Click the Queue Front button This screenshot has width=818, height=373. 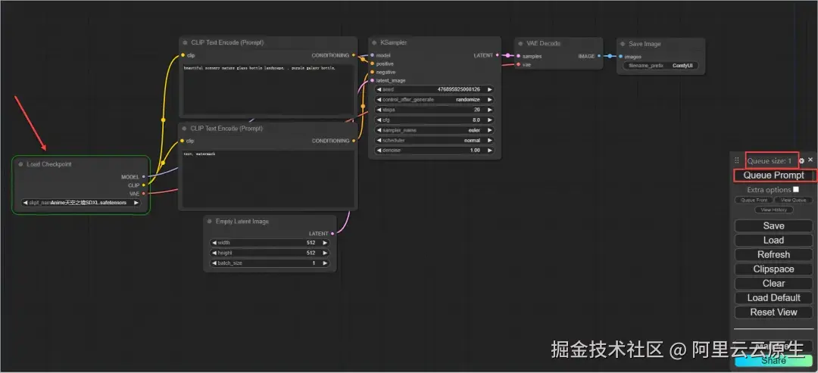point(754,200)
